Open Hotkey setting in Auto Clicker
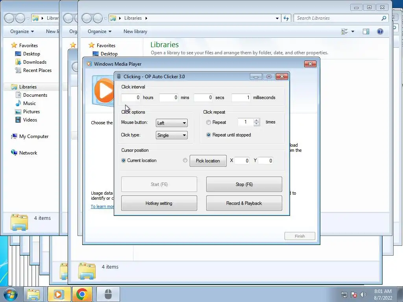The image size is (403, 302). tap(159, 203)
